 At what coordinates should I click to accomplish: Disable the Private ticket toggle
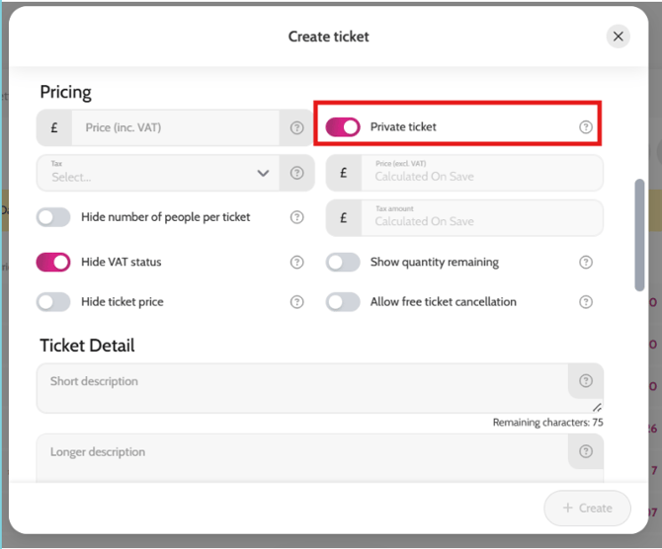pyautogui.click(x=343, y=127)
